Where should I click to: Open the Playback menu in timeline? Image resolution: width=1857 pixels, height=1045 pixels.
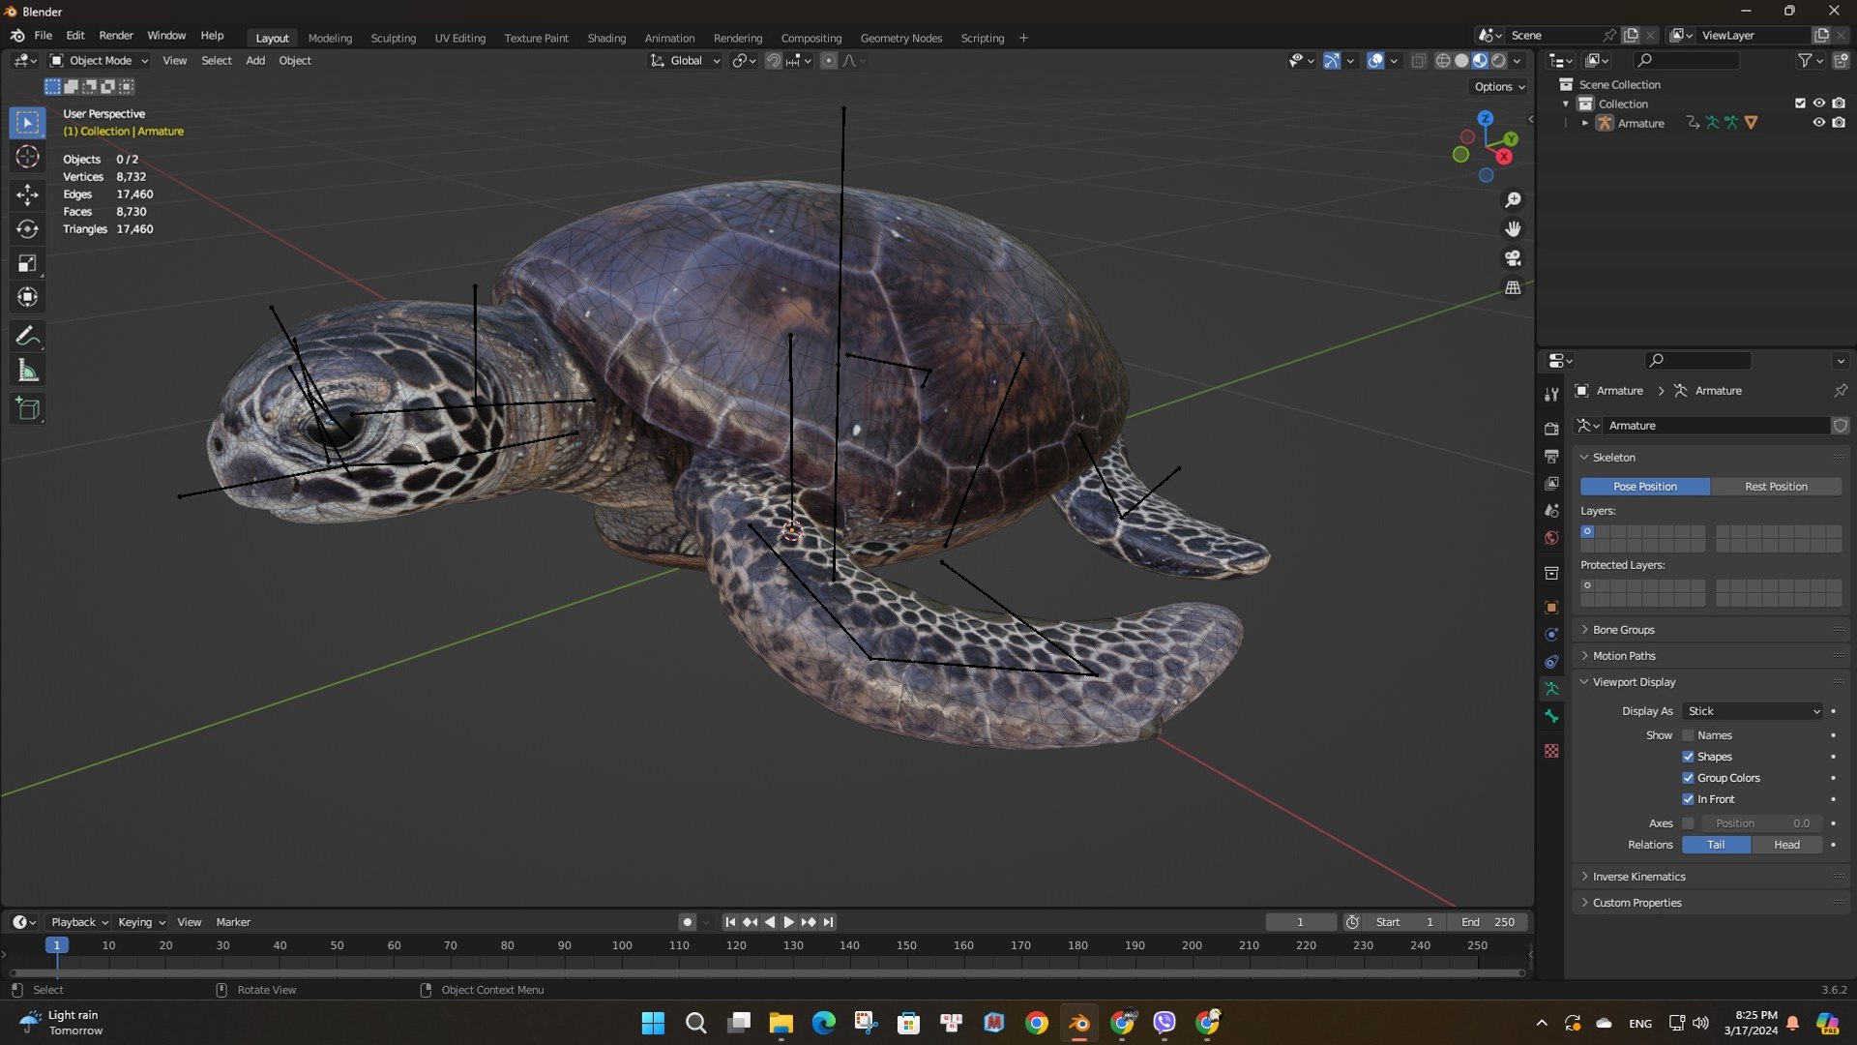pos(79,922)
